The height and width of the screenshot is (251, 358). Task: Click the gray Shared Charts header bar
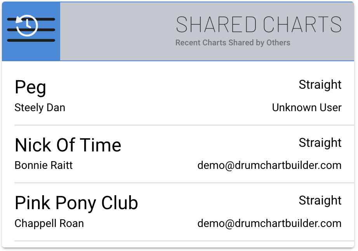tap(116, 31)
